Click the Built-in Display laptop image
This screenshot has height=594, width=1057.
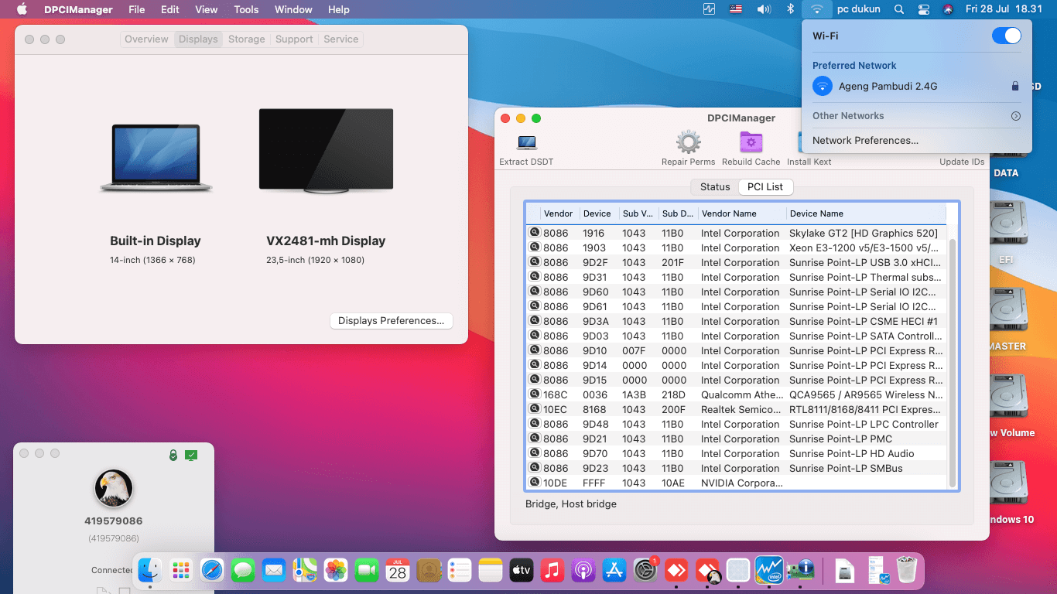pos(156,158)
